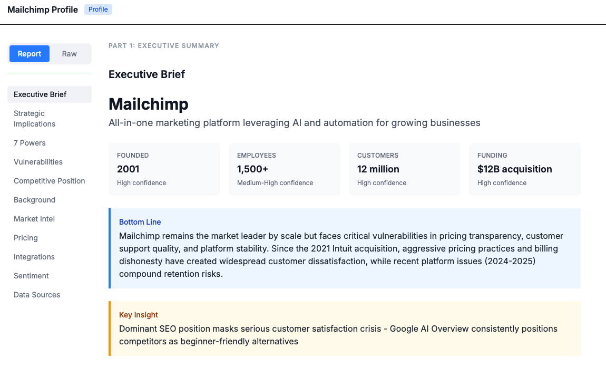The height and width of the screenshot is (367, 606).
Task: Go to the Pricing section
Action: pyautogui.click(x=26, y=238)
